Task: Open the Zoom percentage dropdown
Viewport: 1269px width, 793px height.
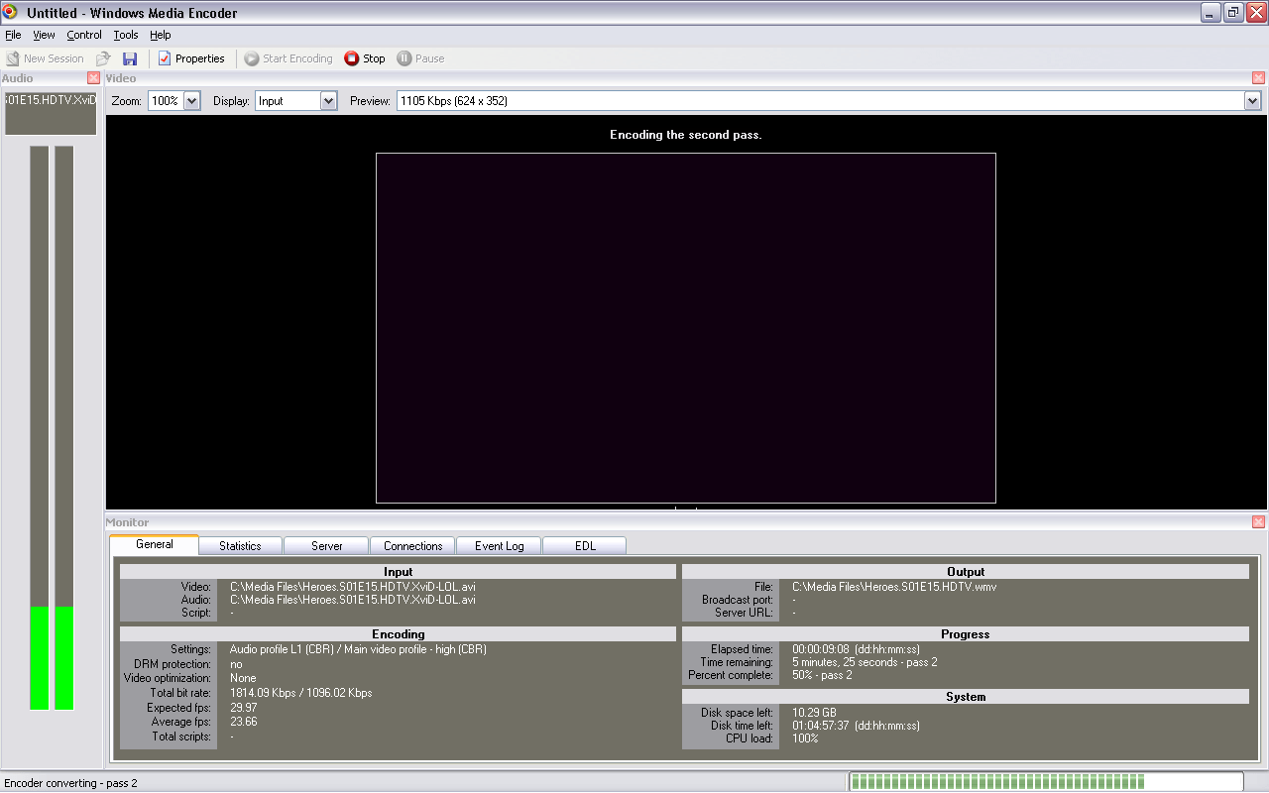Action: click(191, 100)
